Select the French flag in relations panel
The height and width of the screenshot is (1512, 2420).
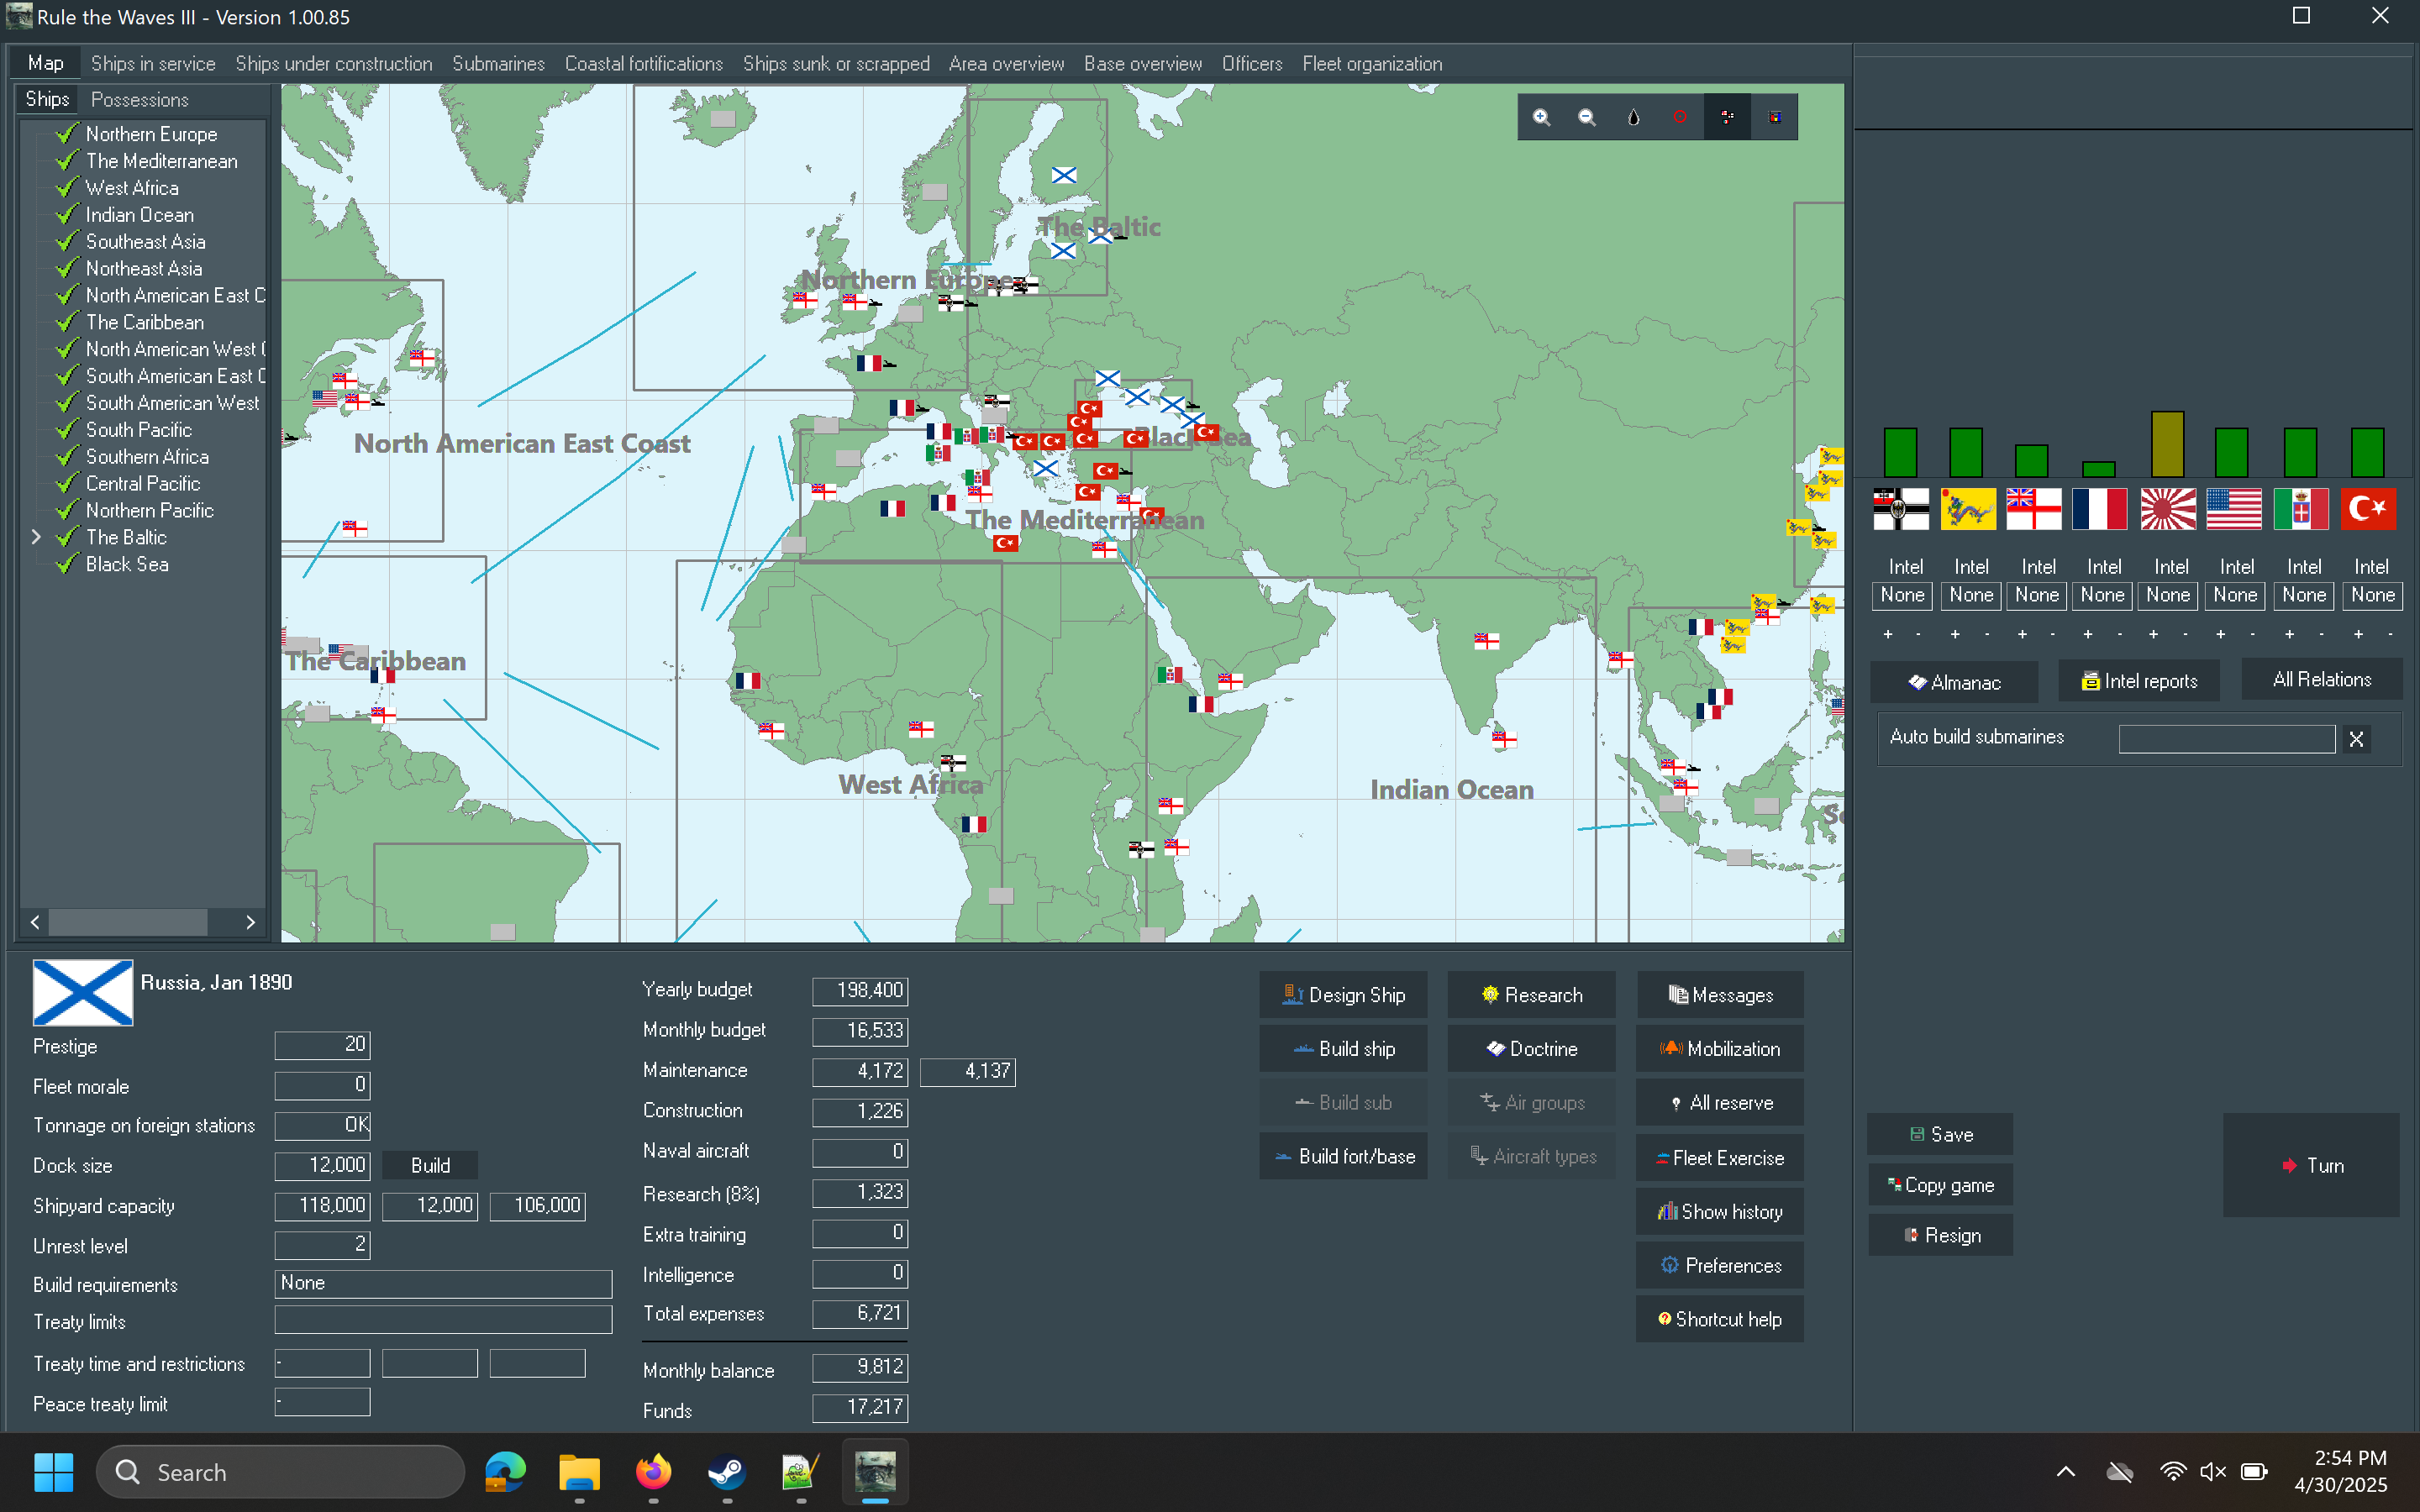coord(2100,509)
